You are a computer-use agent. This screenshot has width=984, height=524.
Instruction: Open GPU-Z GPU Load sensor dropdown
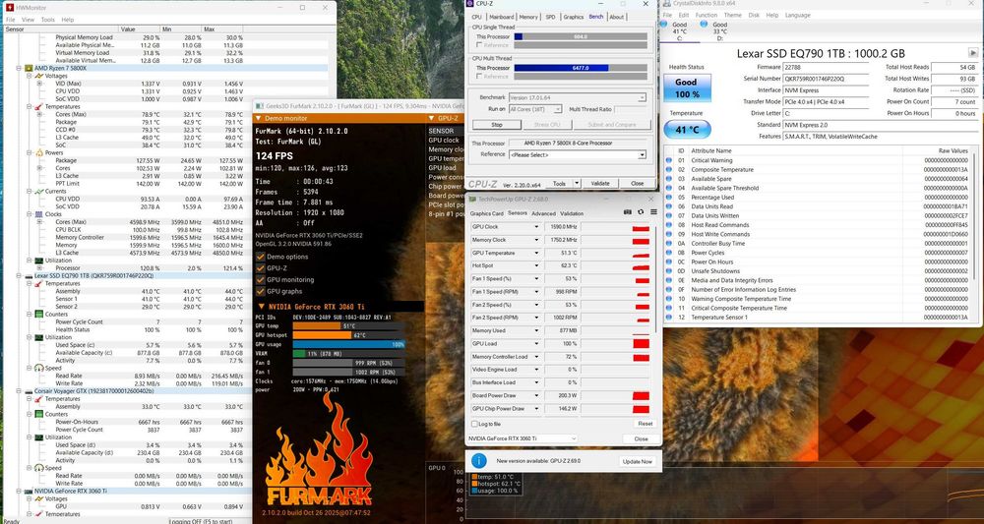tap(536, 343)
